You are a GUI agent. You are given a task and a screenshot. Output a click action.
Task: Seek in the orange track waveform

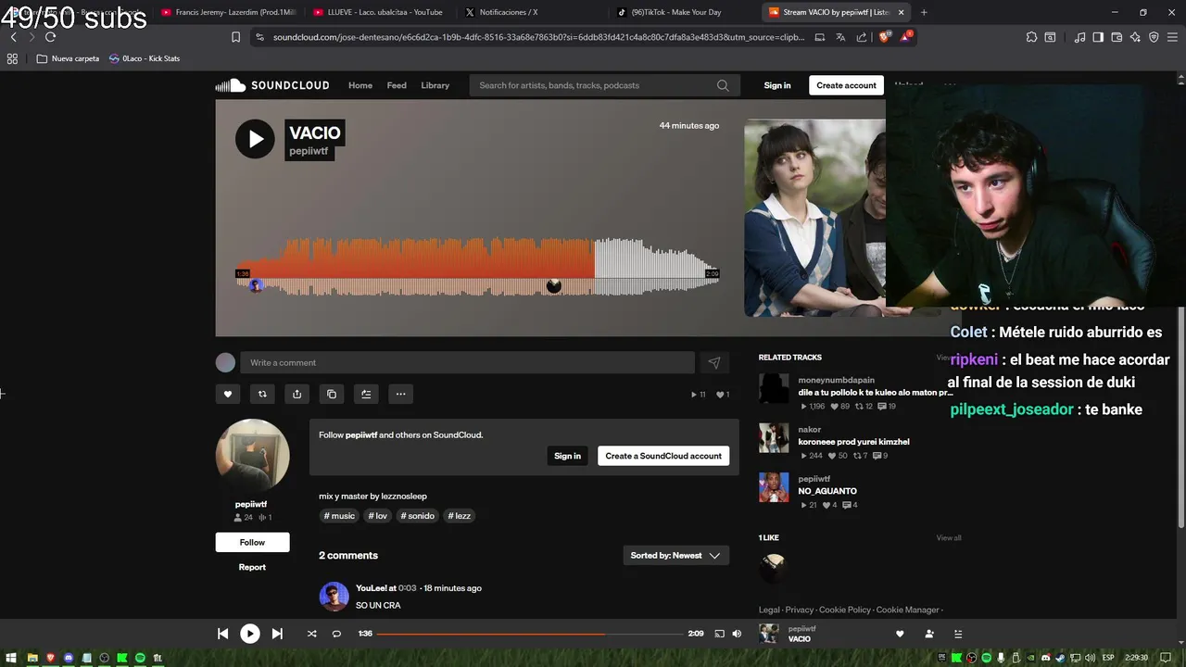(x=477, y=267)
